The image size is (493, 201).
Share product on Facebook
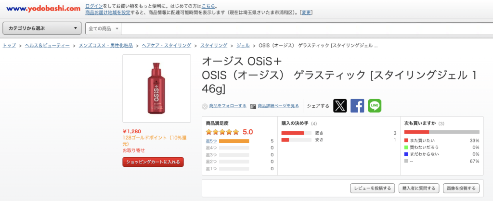[x=357, y=106]
